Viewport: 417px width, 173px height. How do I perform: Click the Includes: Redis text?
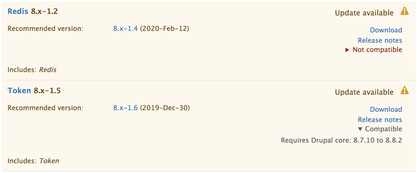32,70
